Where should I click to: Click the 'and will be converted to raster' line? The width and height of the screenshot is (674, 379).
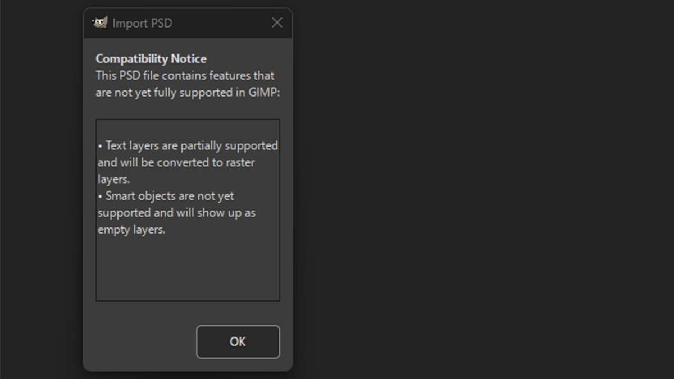(176, 162)
